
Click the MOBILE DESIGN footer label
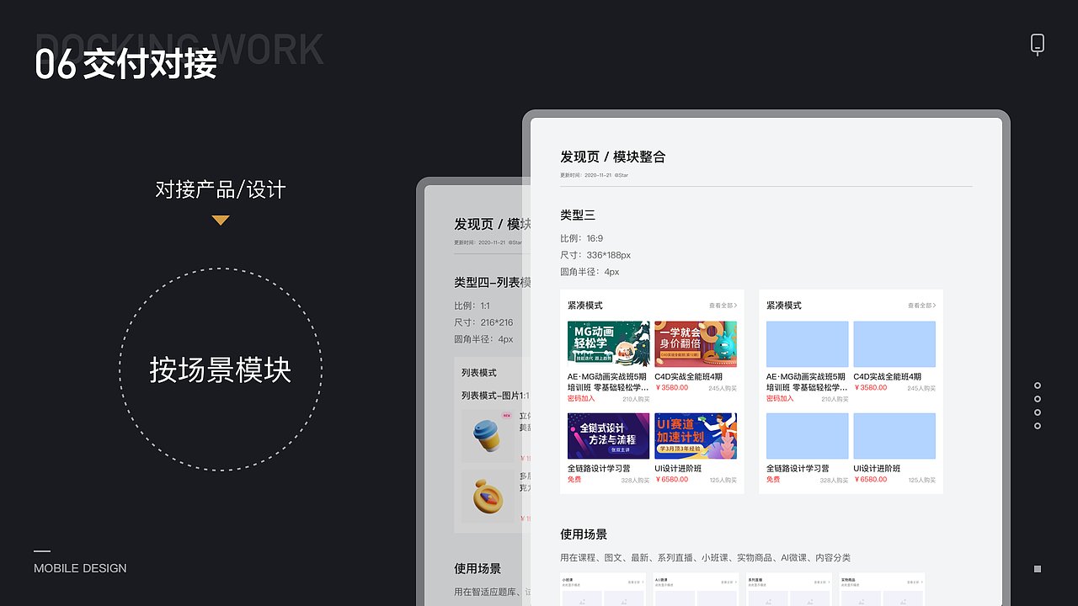(80, 568)
